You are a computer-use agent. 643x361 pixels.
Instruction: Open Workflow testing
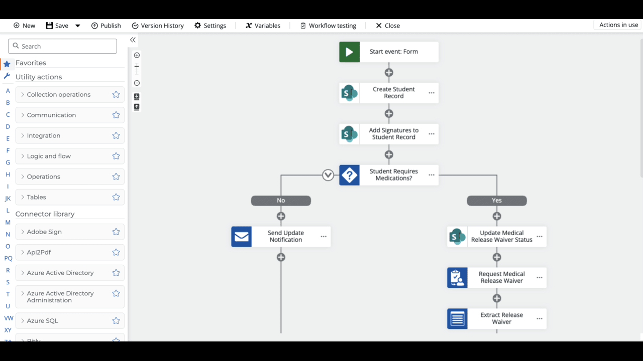coord(328,26)
